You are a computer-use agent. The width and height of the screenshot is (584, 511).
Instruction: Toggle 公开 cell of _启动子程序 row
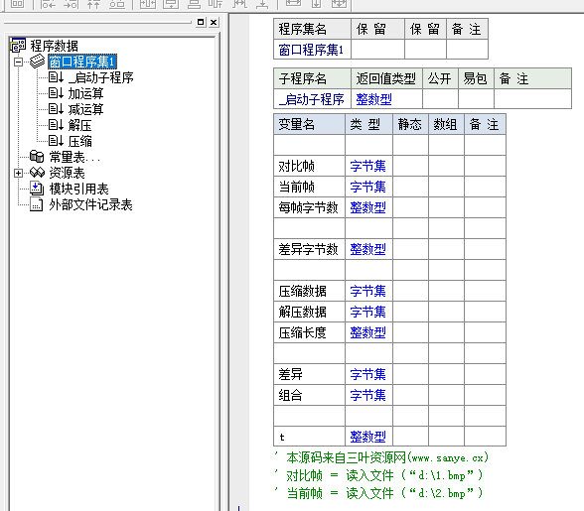(x=440, y=99)
